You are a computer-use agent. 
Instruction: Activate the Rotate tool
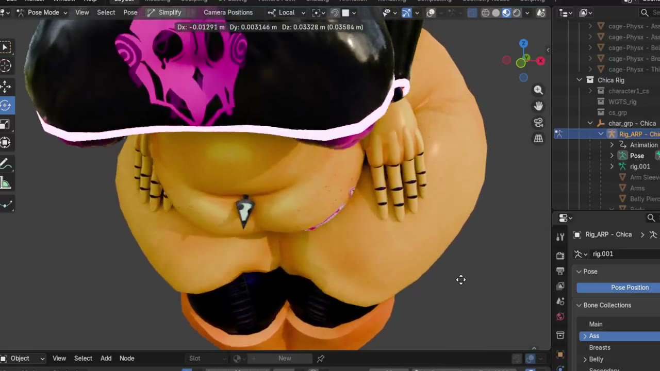click(x=6, y=106)
